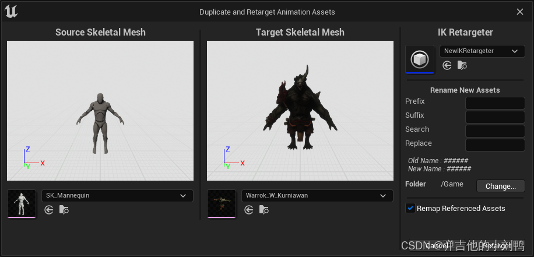This screenshot has width=534, height=257.
Task: Browse to SK_Mannequin in content browser
Action: point(64,210)
